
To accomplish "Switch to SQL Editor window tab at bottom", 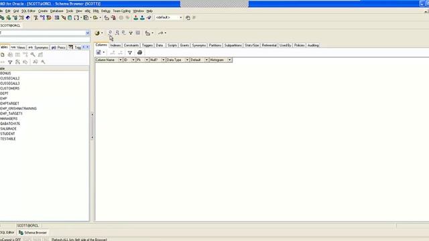I will pyautogui.click(x=7, y=232).
